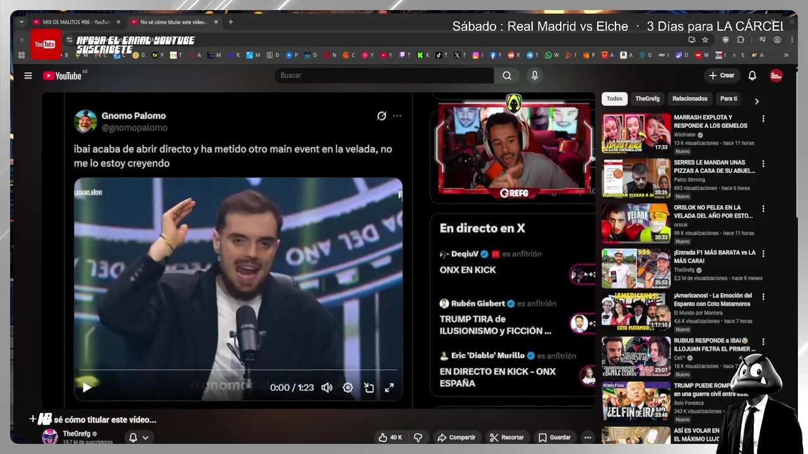Viewport: 808px width, 454px height.
Task: Select the Relacionados filter chip
Action: tap(690, 99)
